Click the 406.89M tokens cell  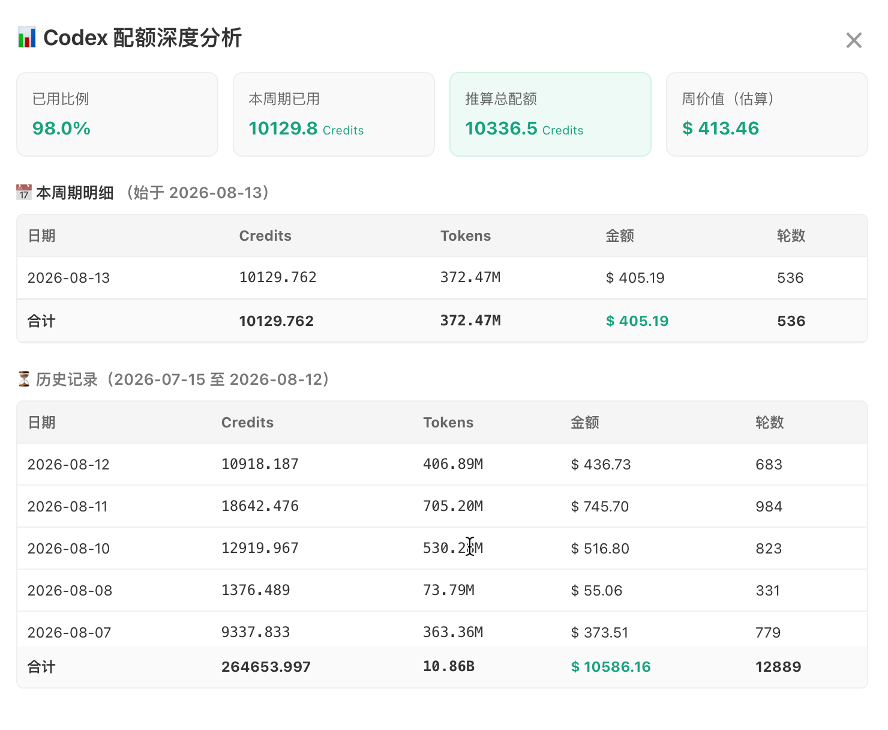(453, 464)
